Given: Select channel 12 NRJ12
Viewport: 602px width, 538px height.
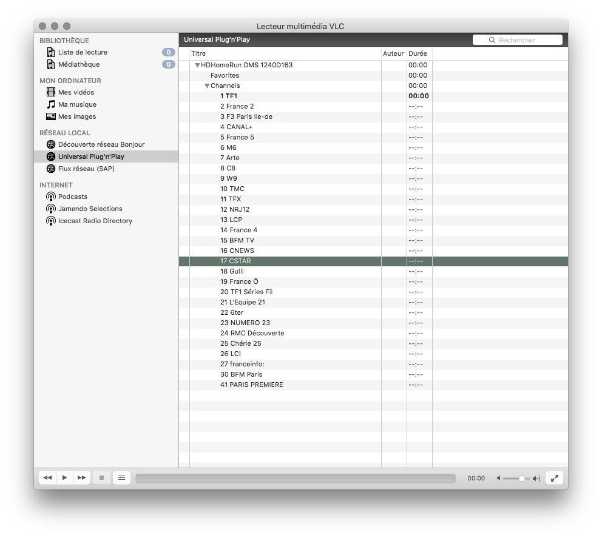Looking at the screenshot, I should point(373,209).
